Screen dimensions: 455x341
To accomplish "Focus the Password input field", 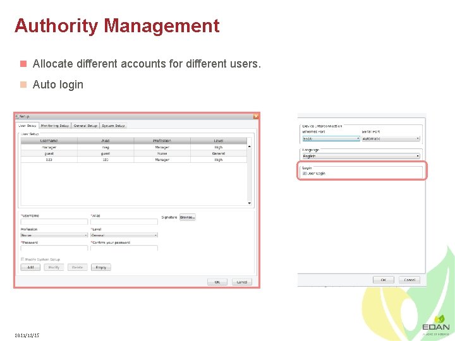I will 54,248.
